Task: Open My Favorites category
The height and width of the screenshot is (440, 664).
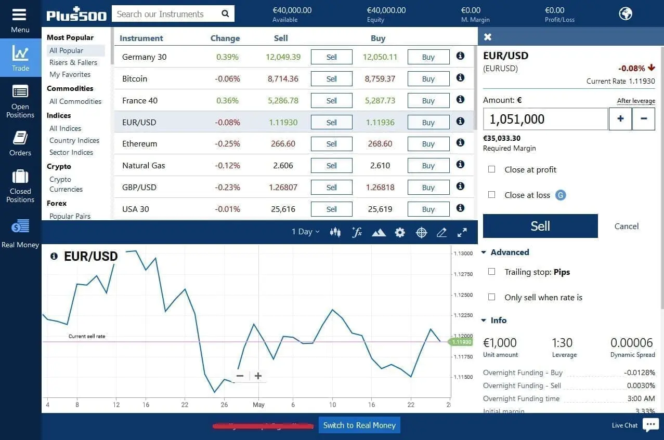Action: 70,74
